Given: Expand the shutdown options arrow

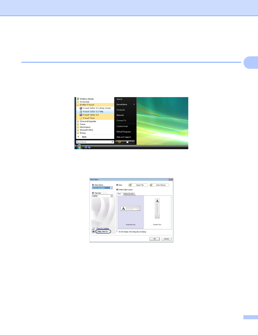Looking at the screenshot, I should (x=133, y=142).
